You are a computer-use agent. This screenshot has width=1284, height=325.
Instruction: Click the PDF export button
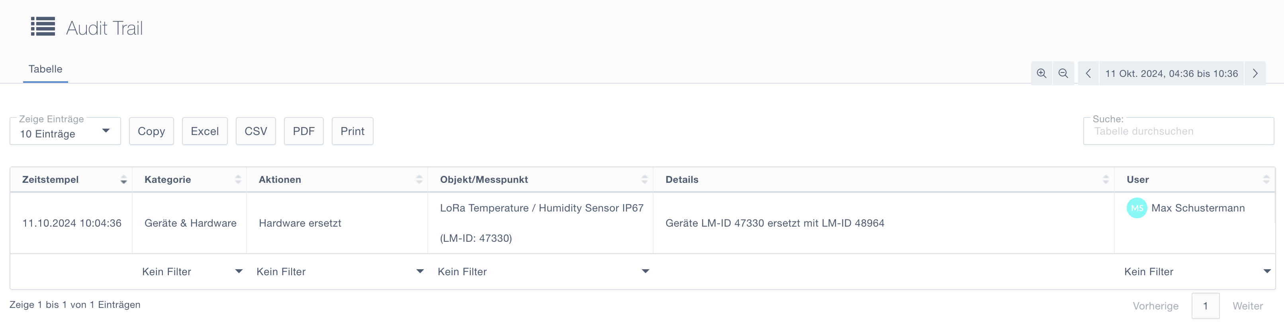pyautogui.click(x=303, y=131)
